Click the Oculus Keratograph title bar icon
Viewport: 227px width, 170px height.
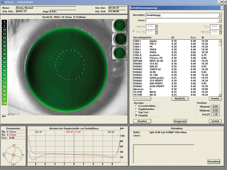coord(2,2)
